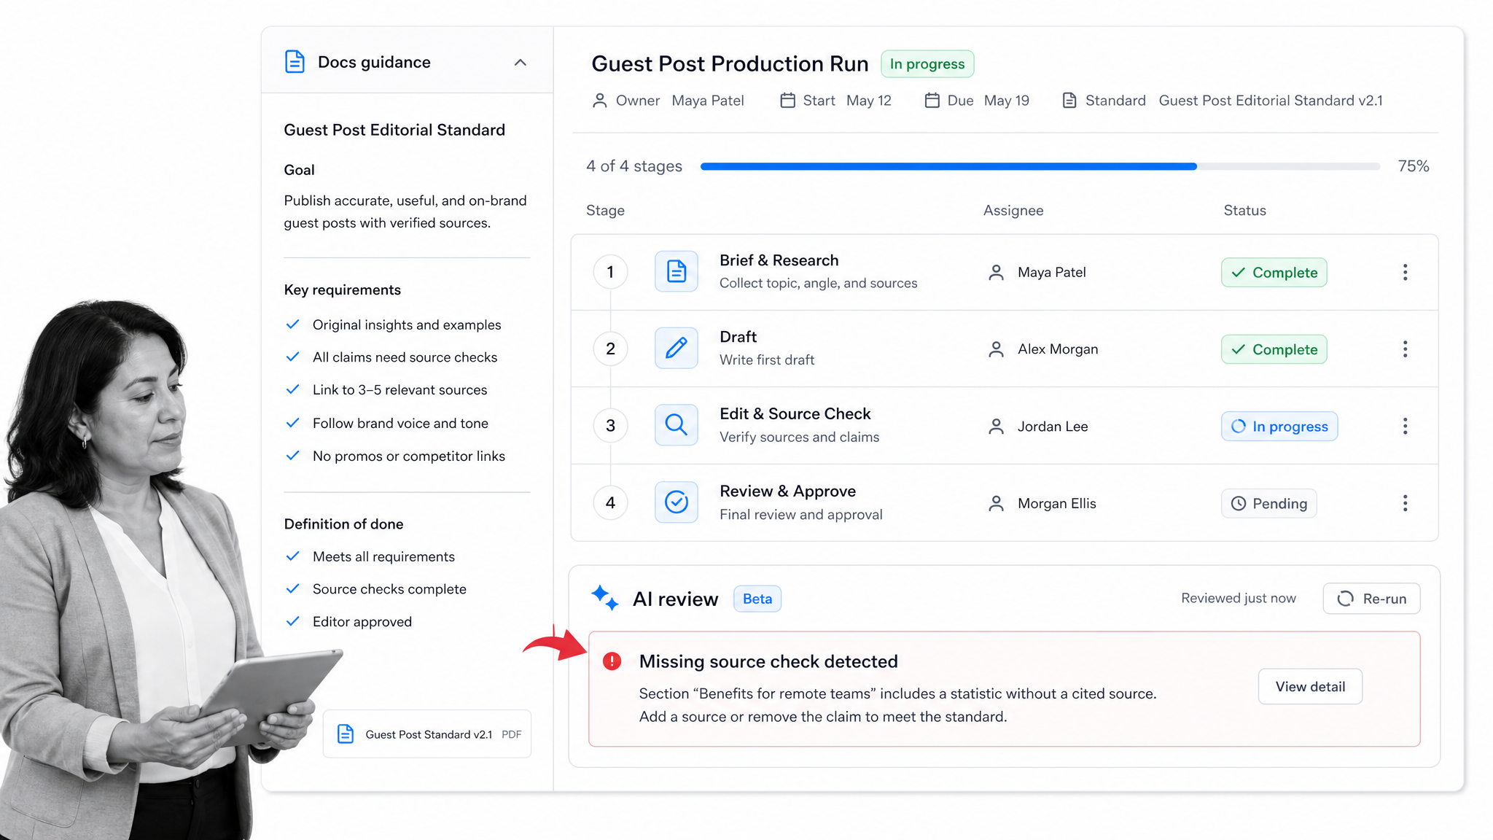Click the In progress badge by the run title
The height and width of the screenshot is (840, 1493).
[x=927, y=64]
